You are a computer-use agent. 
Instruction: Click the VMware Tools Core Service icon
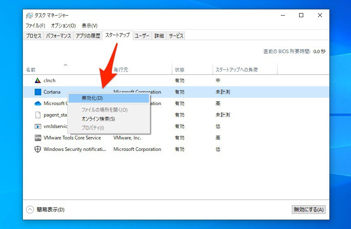tap(38, 138)
